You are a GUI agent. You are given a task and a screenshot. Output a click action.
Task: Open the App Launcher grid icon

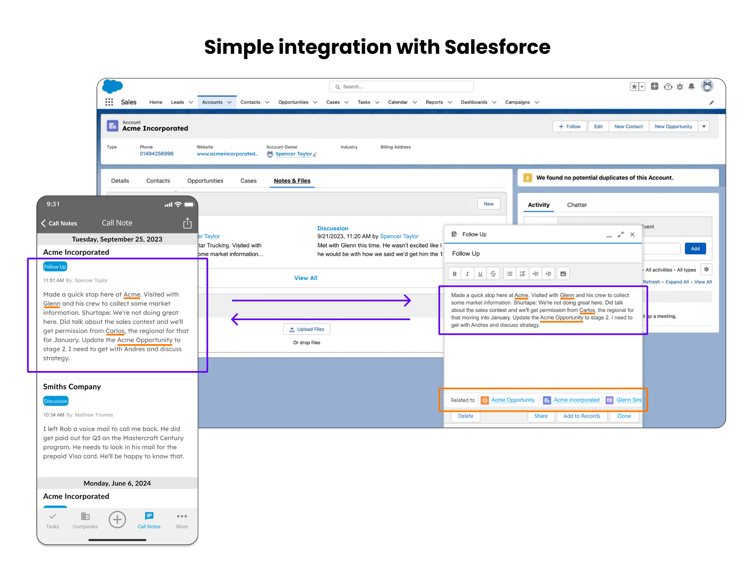109,102
